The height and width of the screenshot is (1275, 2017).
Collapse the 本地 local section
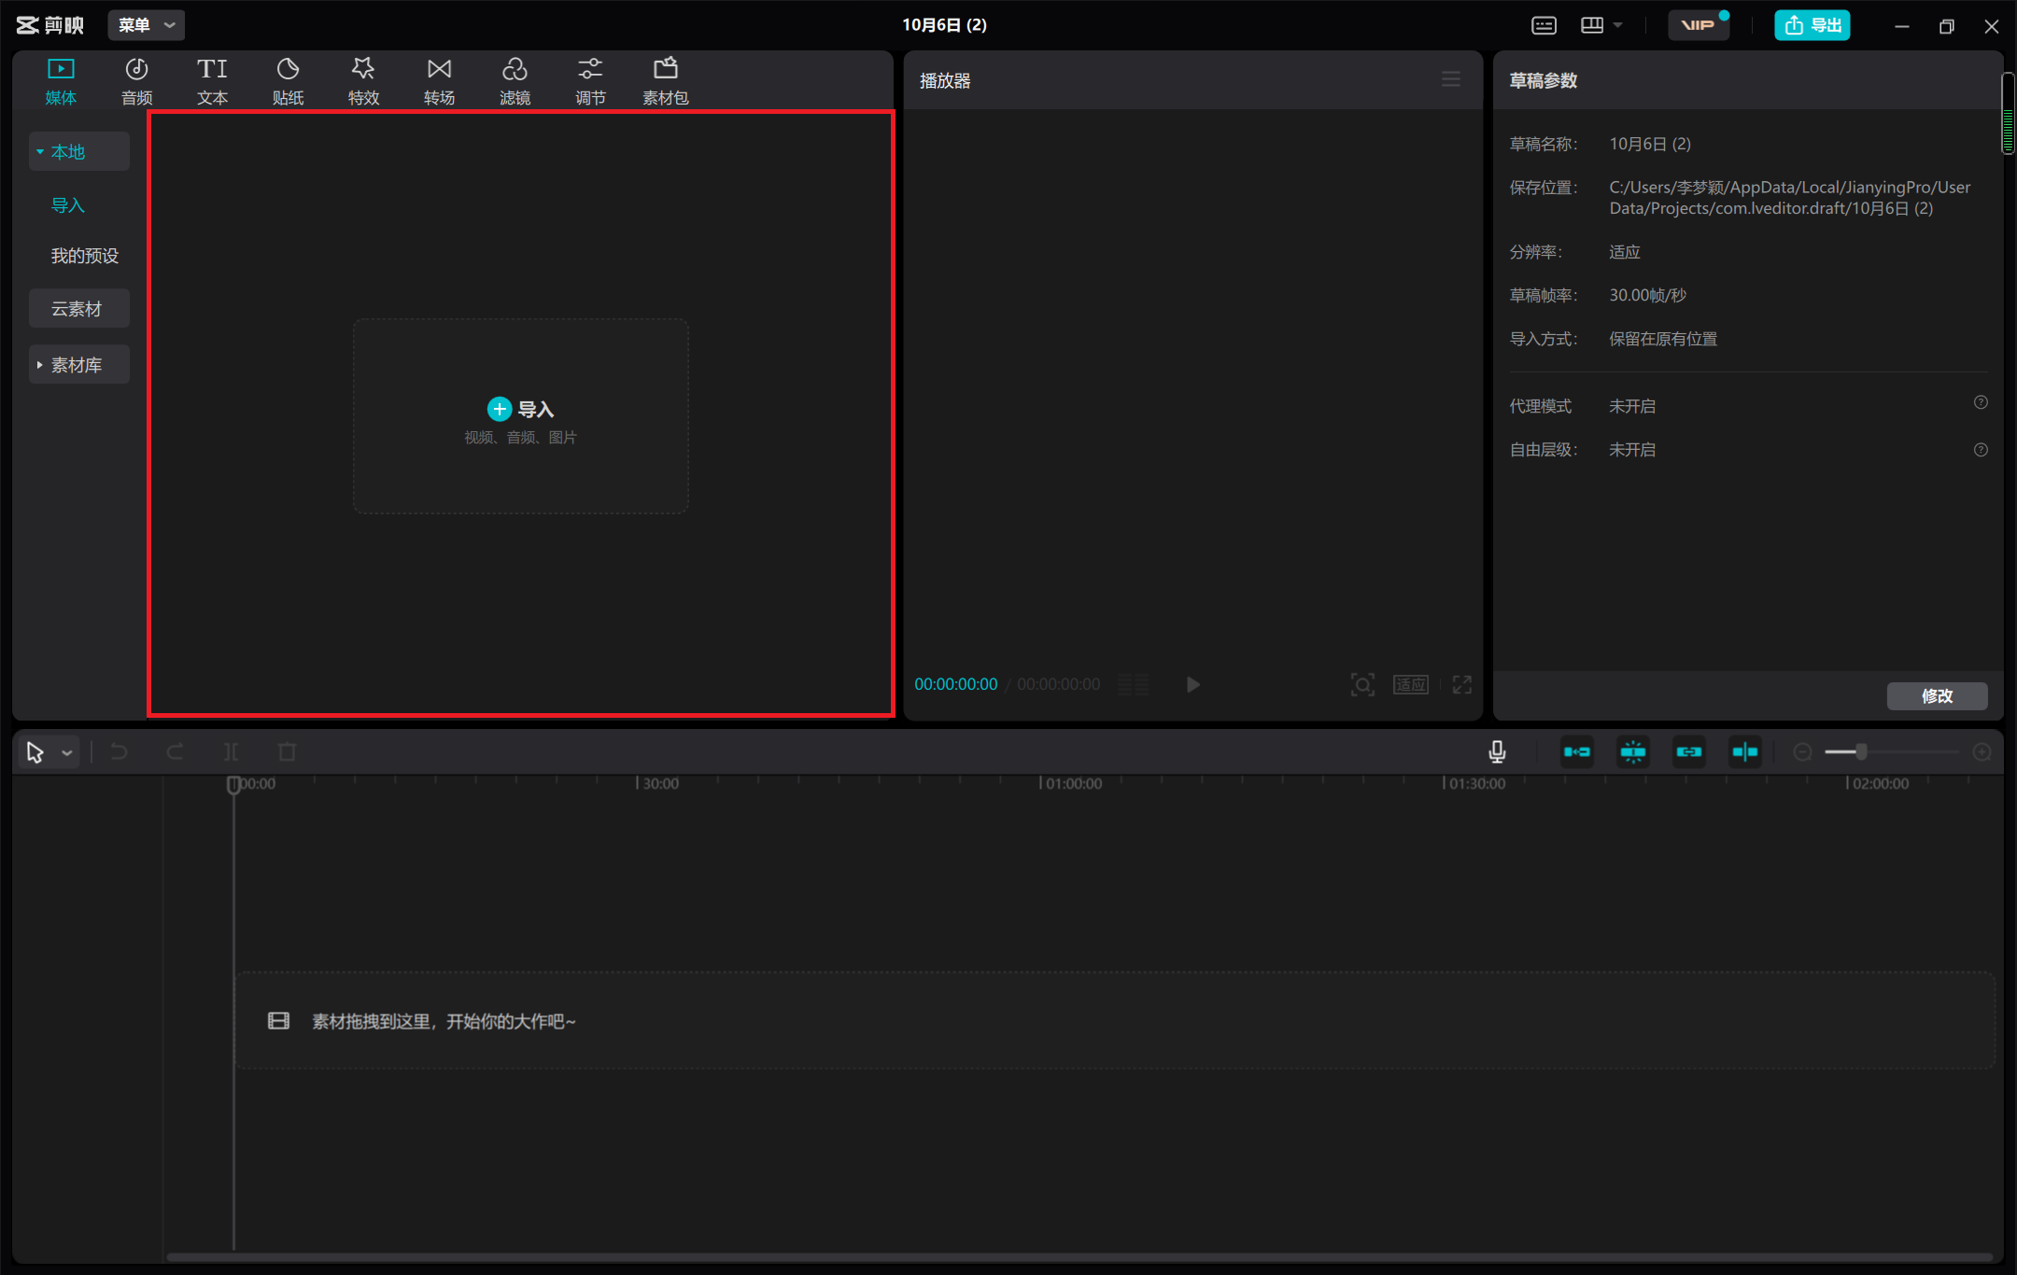(x=79, y=151)
